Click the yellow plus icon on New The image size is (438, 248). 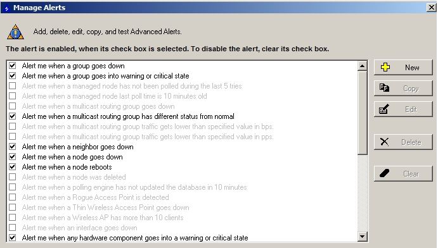click(385, 67)
